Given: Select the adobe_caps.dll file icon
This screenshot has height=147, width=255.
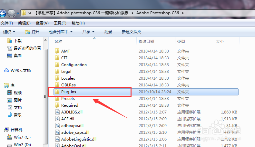Looking at the screenshot, I should click(57, 132).
